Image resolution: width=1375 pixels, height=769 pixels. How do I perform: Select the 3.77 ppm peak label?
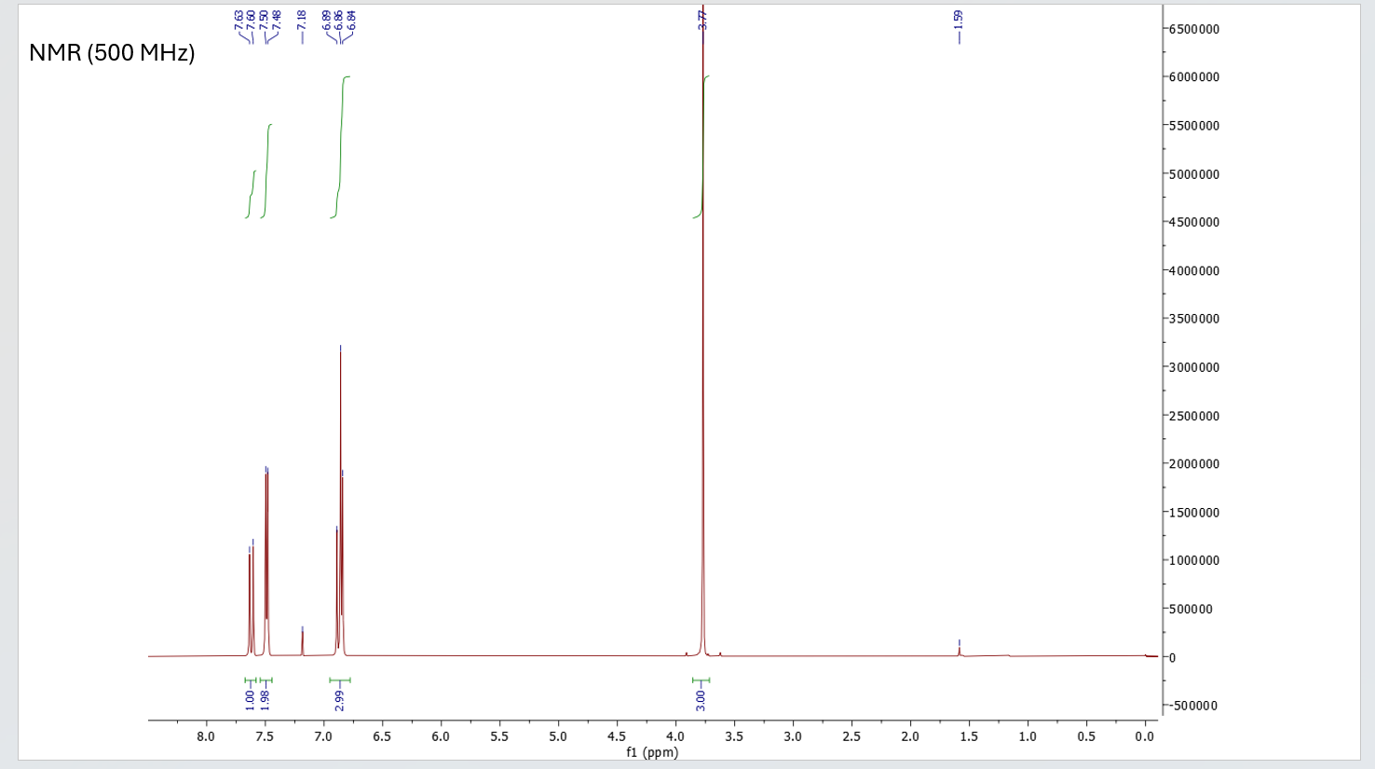703,19
